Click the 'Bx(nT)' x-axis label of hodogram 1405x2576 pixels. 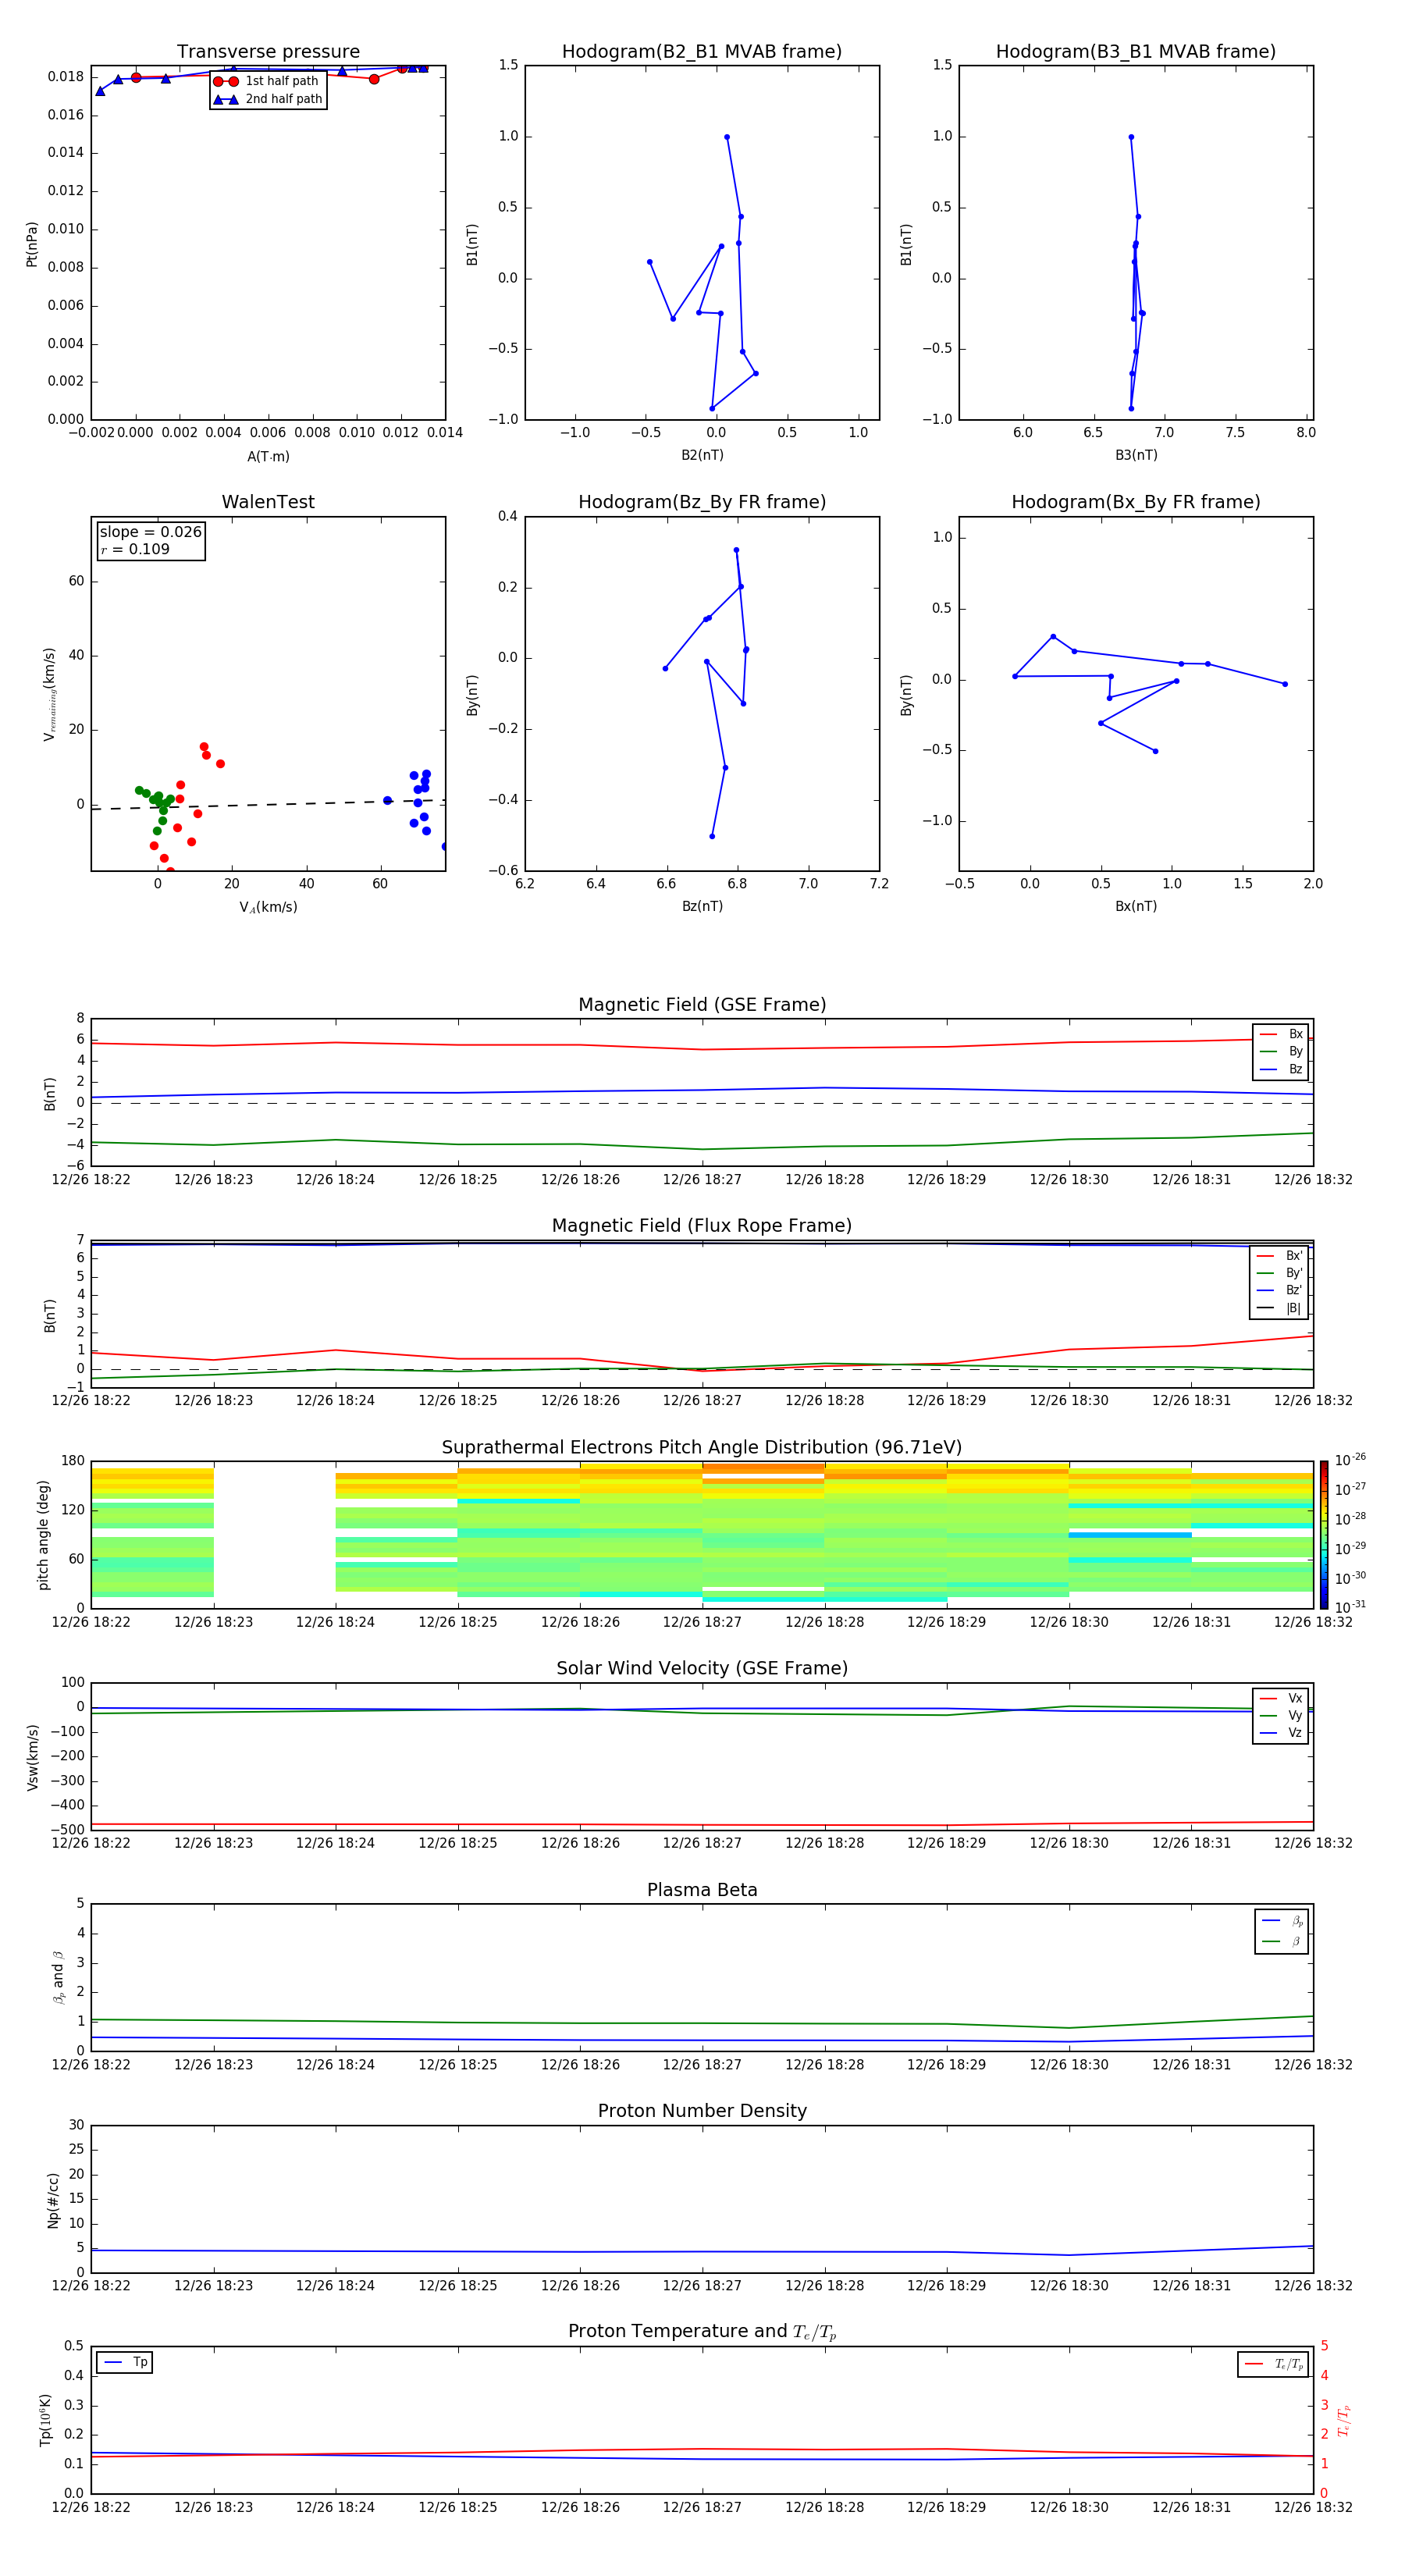tap(1136, 906)
